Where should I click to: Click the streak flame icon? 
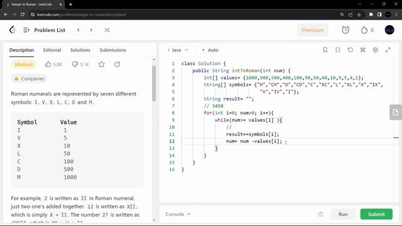tap(364, 30)
